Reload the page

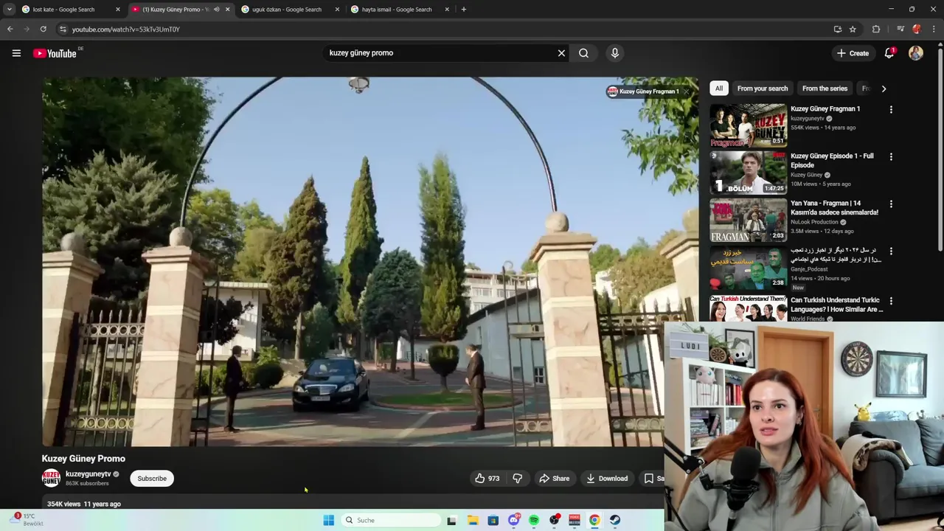click(44, 29)
